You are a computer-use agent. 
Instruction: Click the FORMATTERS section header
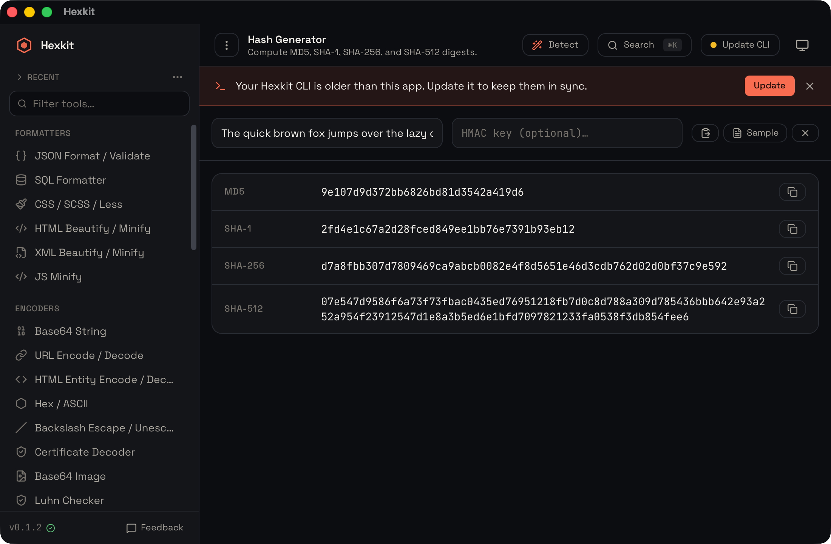point(43,133)
